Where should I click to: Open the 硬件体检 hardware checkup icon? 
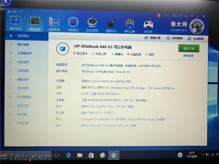(x=15, y=23)
